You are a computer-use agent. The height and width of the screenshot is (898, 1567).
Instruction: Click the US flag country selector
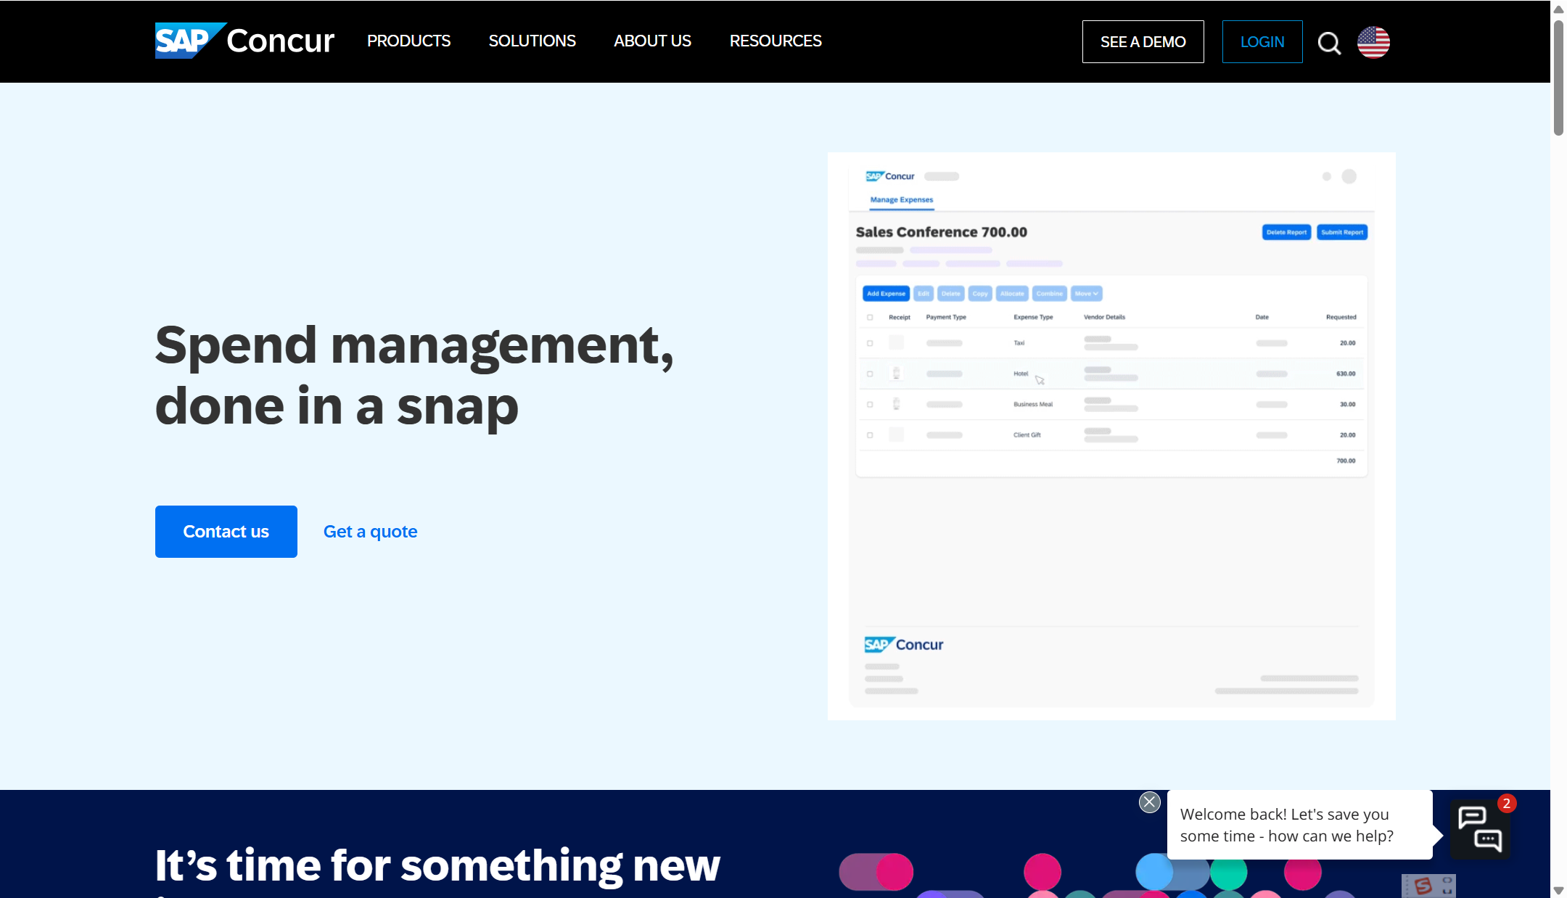(1373, 42)
